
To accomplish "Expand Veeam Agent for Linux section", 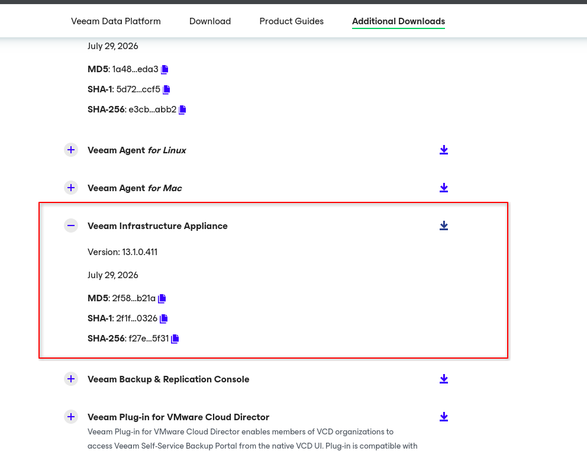I will coord(71,150).
